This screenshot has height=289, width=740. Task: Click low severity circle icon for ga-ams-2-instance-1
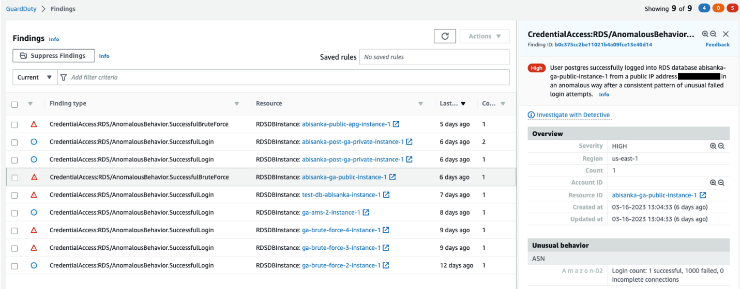coord(34,213)
